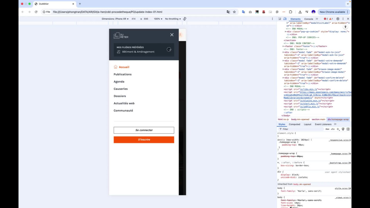
Task: Open the No throttling dropdown
Action: (x=173, y=19)
